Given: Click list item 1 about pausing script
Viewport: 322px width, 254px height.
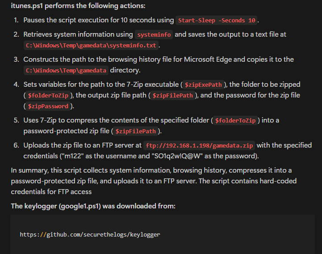Looking at the screenshot, I should coord(136,20).
